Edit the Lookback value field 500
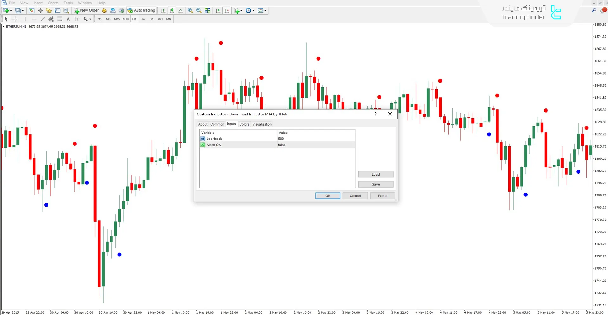This screenshot has height=315, width=608. [316, 139]
